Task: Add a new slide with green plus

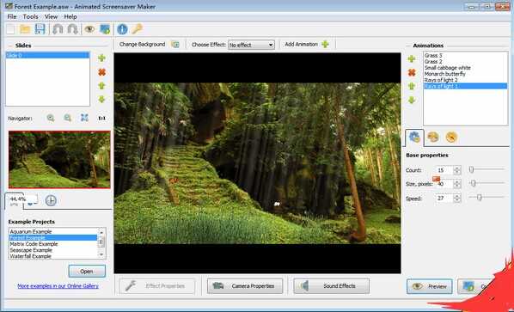Action: point(102,58)
